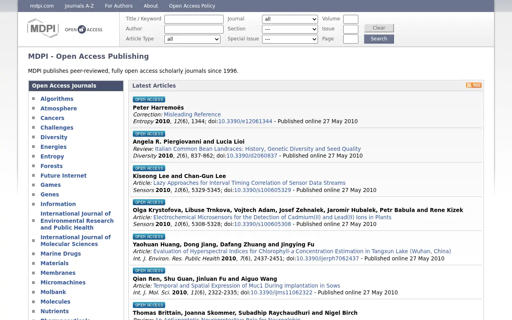This screenshot has height=320, width=512.
Task: Open the Diversity journal in sidebar
Action: tap(54, 137)
